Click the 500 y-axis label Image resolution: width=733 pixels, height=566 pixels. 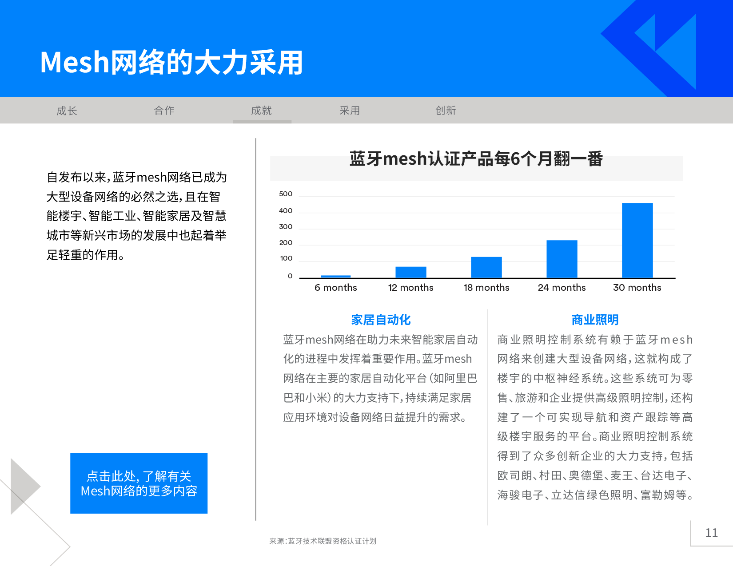point(286,194)
